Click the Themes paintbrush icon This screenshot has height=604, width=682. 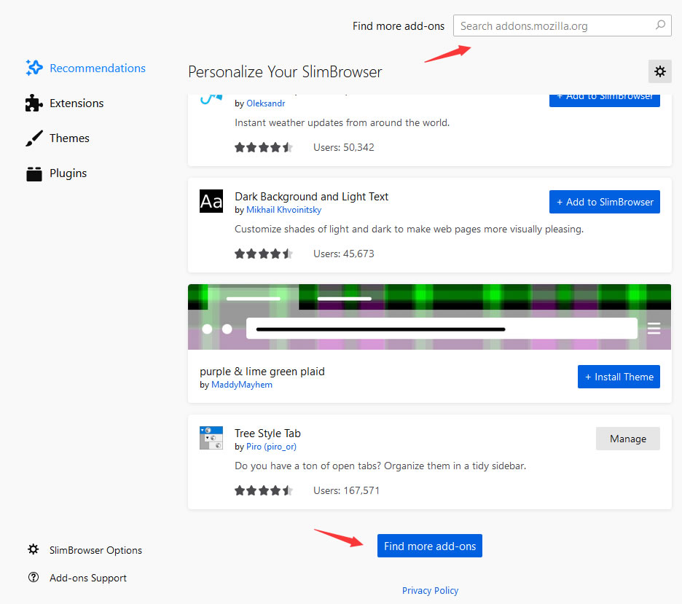34,138
